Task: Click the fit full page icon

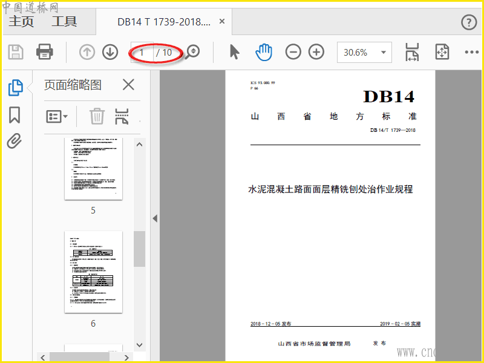Action: 442,52
